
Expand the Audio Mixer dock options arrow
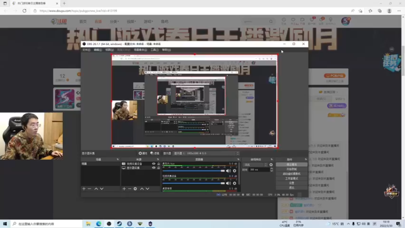tap(238, 160)
